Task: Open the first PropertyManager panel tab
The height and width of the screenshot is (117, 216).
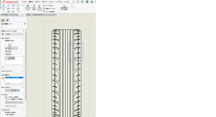Action: (3, 20)
